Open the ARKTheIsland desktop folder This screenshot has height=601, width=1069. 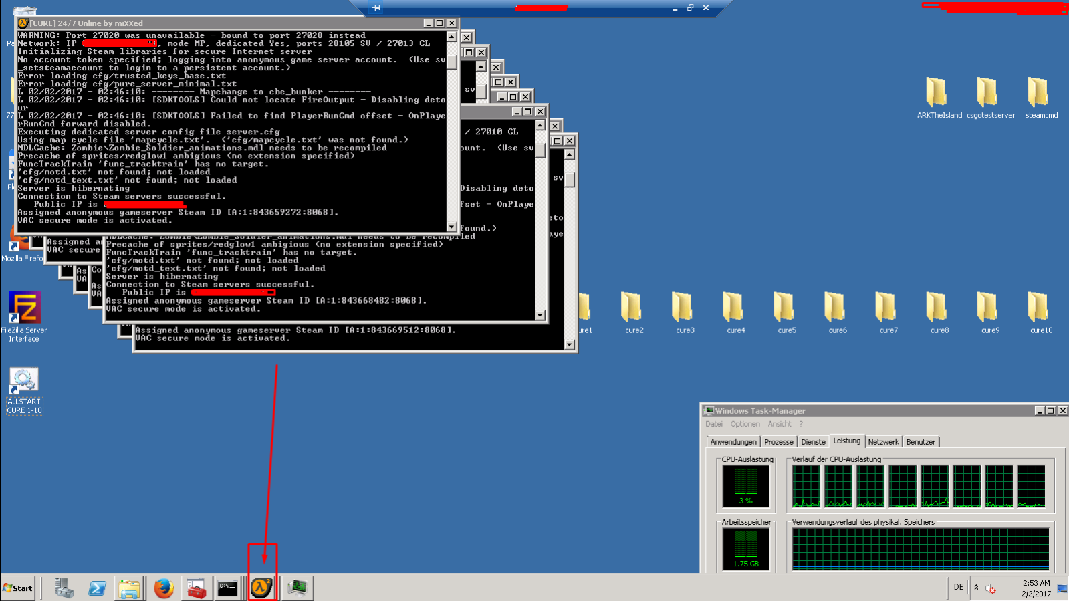(939, 98)
